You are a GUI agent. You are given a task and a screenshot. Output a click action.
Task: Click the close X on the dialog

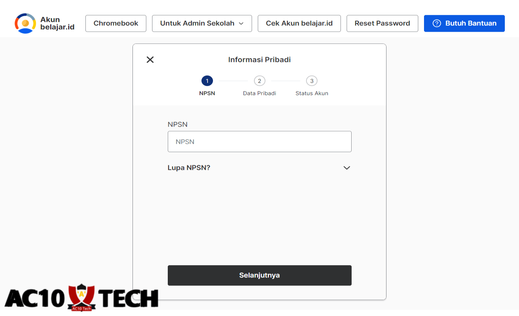(x=150, y=60)
